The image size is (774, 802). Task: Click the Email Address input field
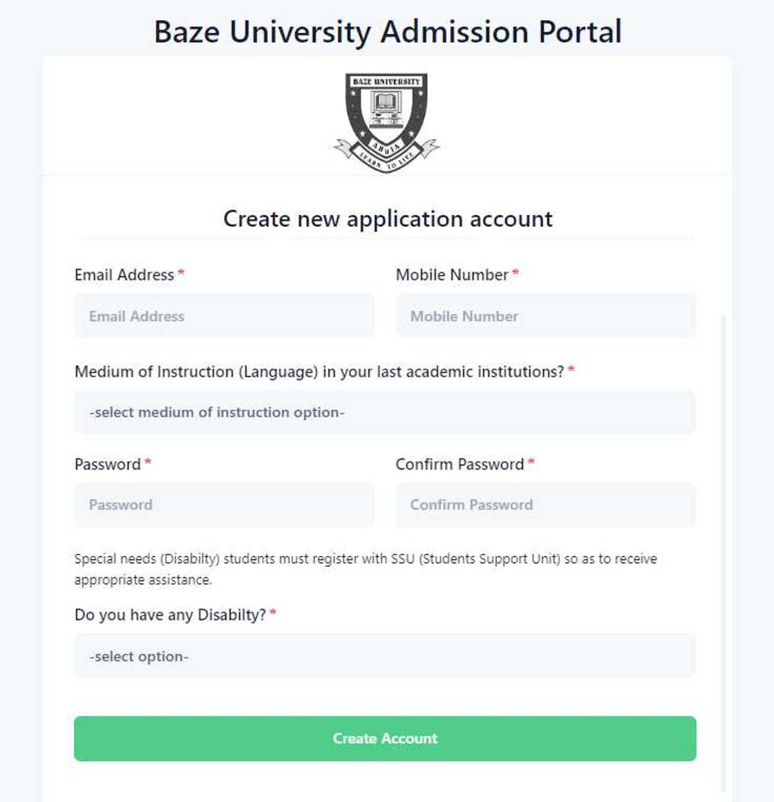[x=224, y=315]
